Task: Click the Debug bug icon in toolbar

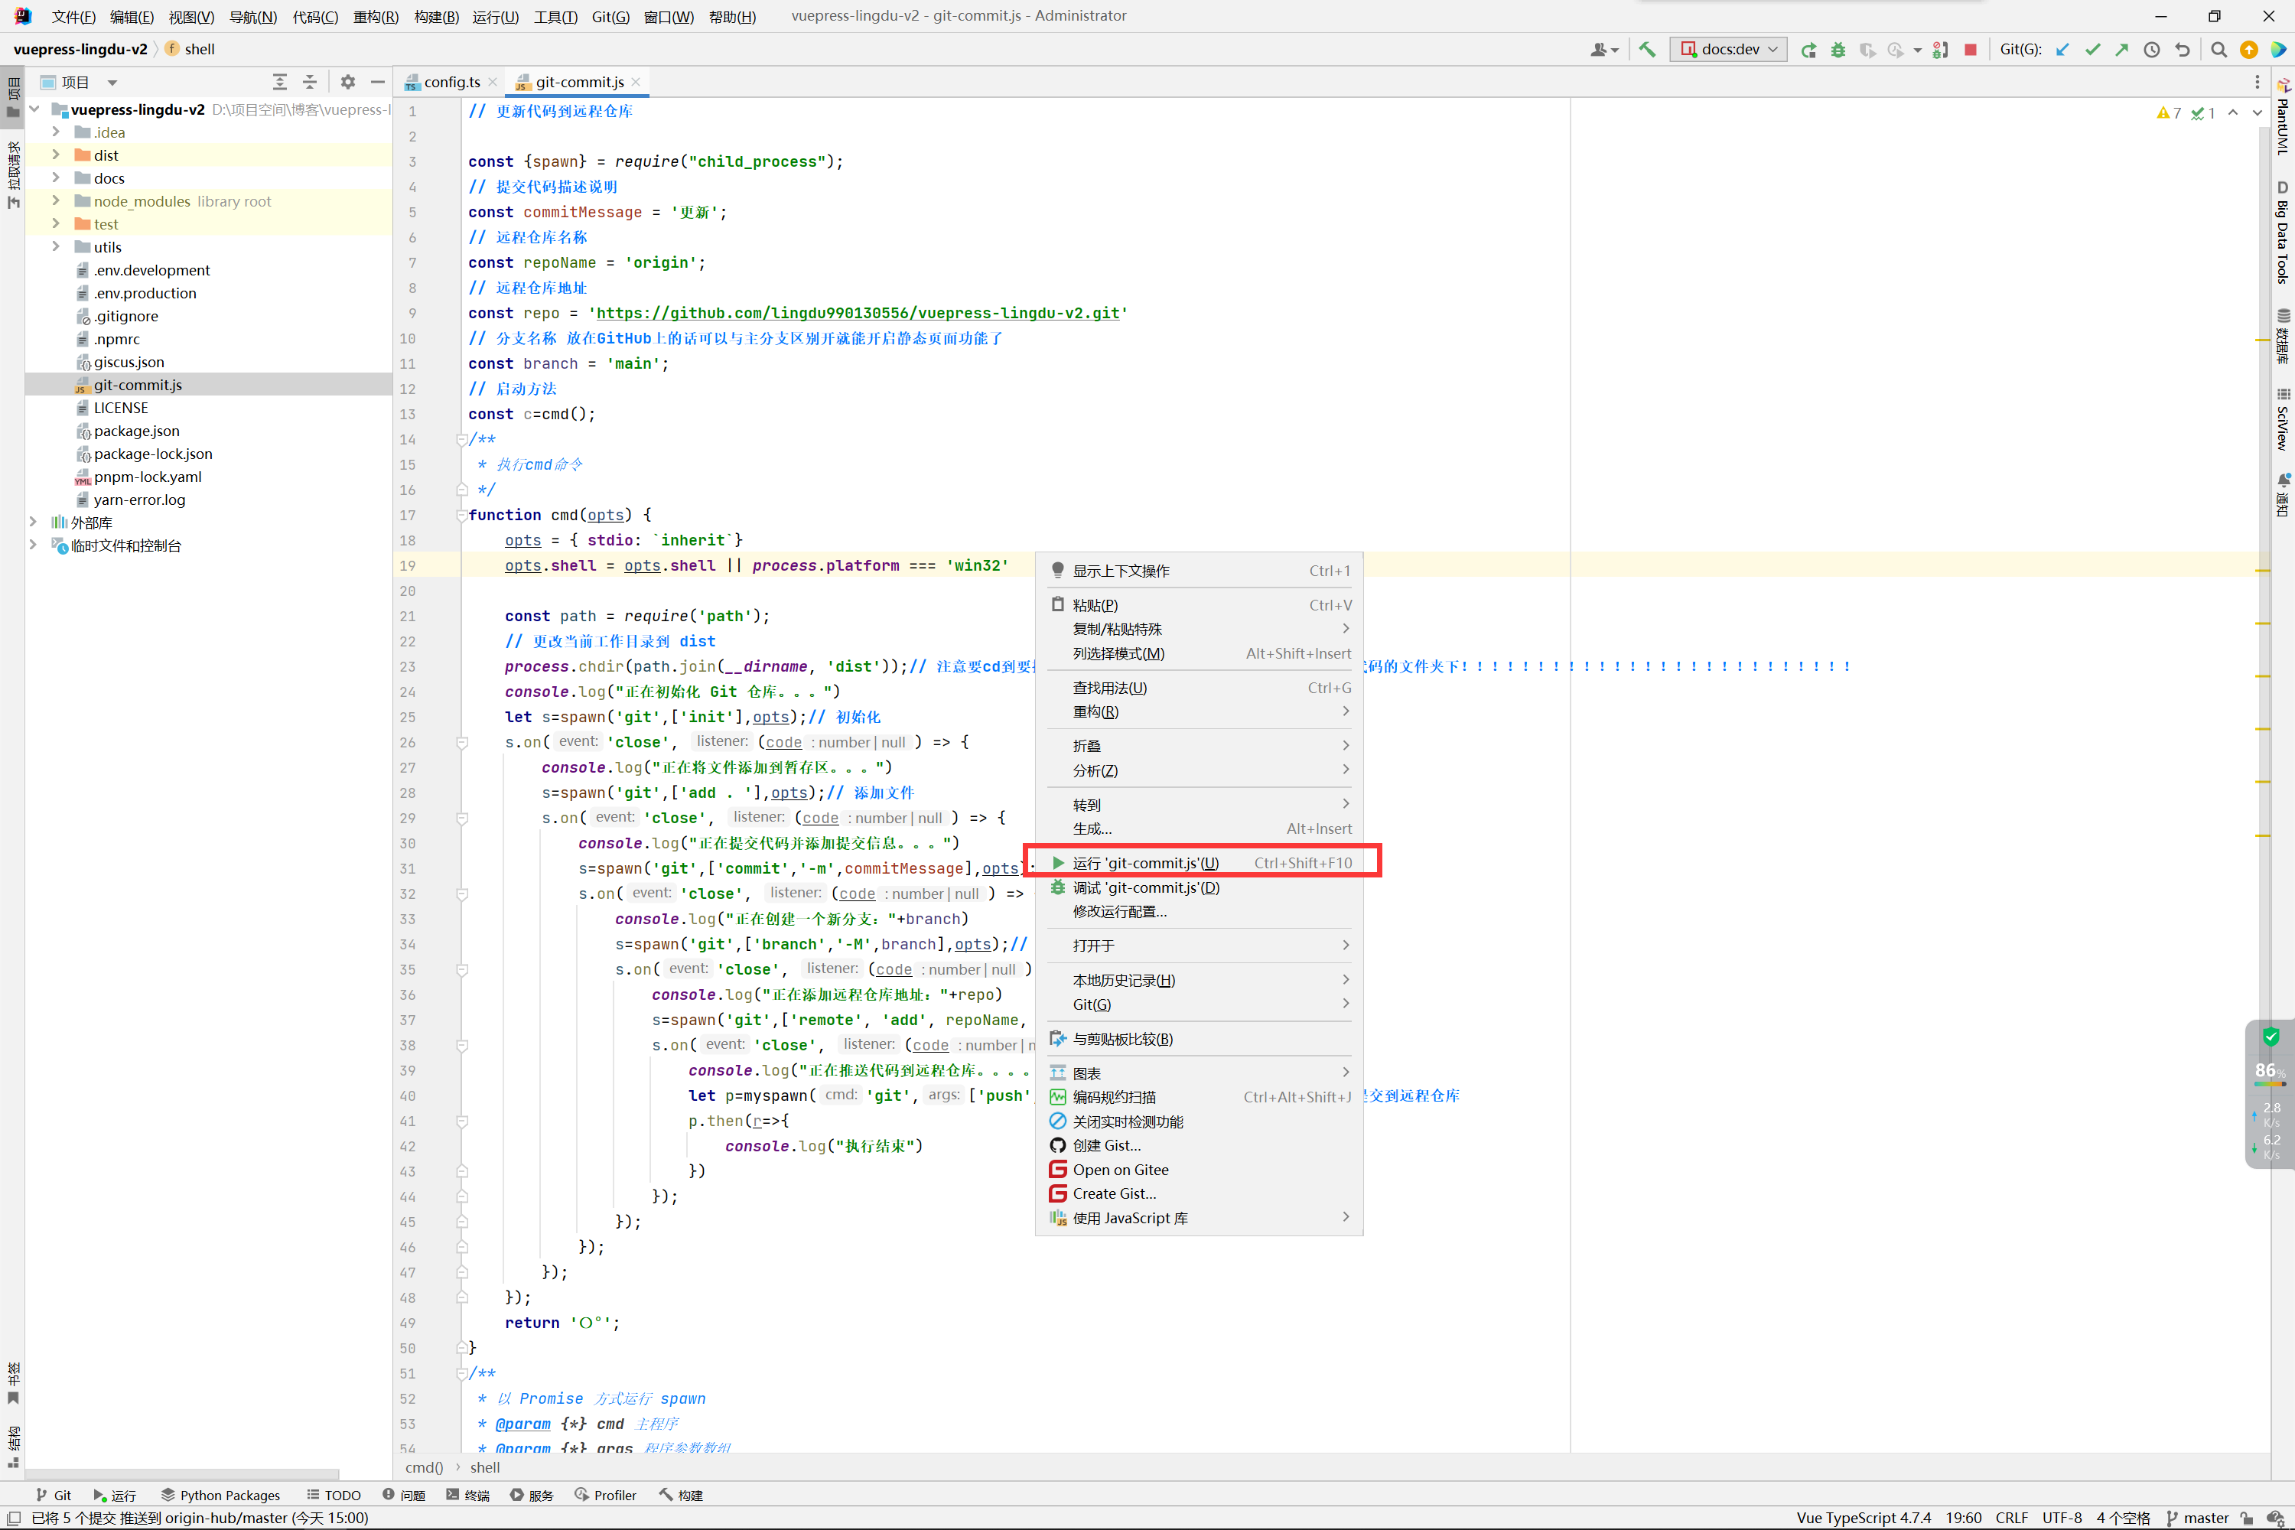Action: click(1838, 50)
